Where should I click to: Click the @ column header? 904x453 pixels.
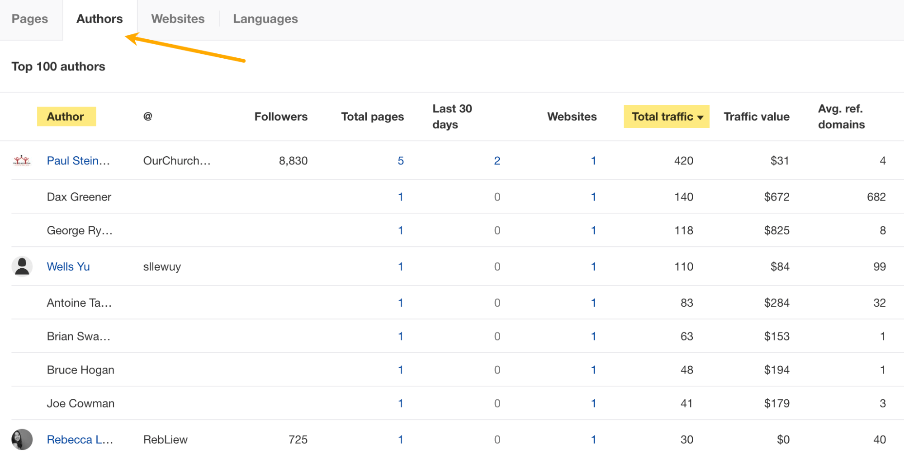click(147, 116)
